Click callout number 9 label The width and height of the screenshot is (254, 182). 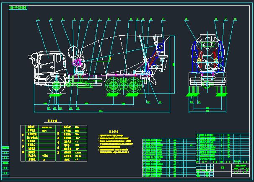pyautogui.click(x=119, y=19)
